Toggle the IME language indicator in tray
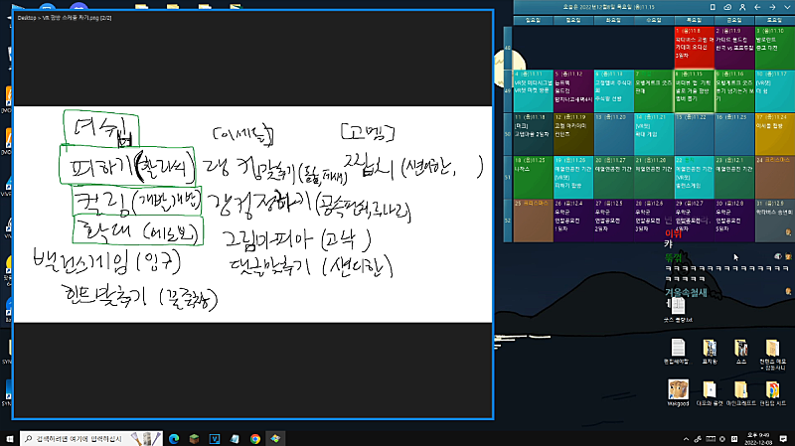 coord(734,439)
